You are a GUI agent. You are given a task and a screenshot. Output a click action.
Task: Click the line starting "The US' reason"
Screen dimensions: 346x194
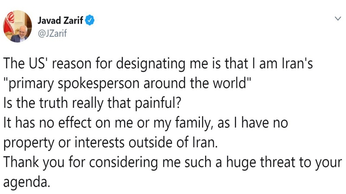[158, 64]
